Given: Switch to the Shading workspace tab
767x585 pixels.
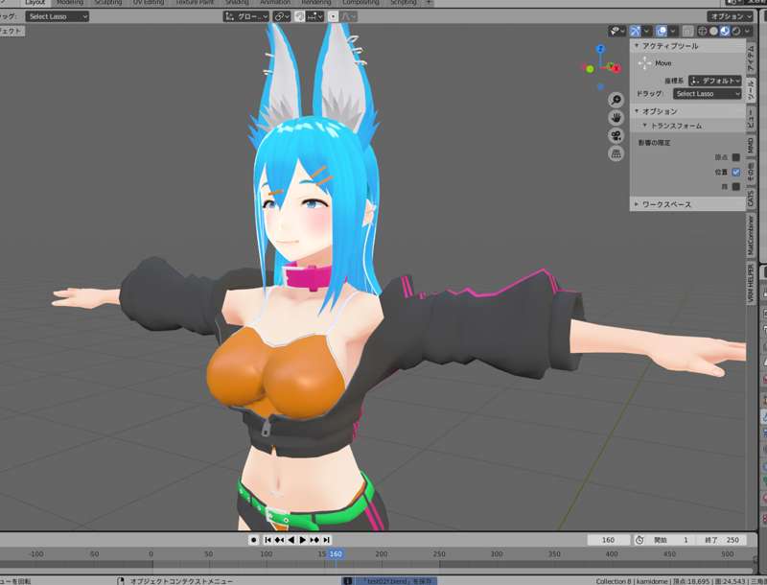Looking at the screenshot, I should [237, 3].
